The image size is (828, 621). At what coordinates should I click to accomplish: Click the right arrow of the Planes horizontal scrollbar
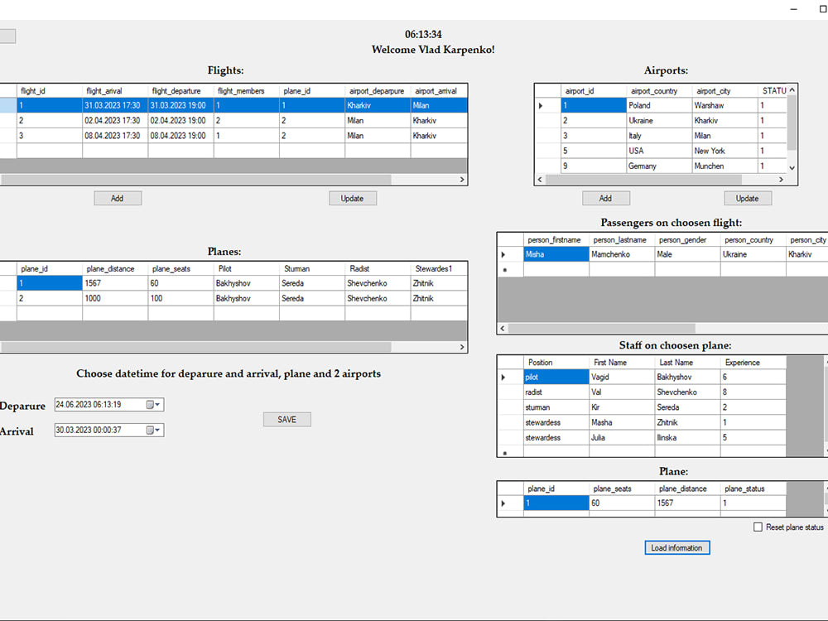click(x=462, y=347)
